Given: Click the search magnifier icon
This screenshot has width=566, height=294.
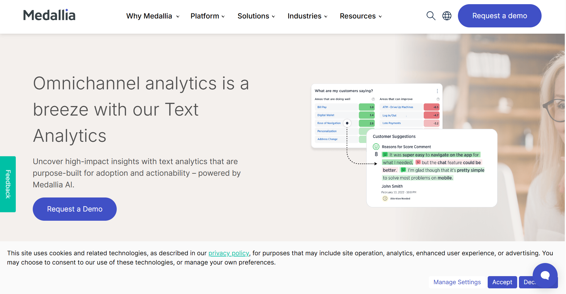Looking at the screenshot, I should tap(431, 16).
